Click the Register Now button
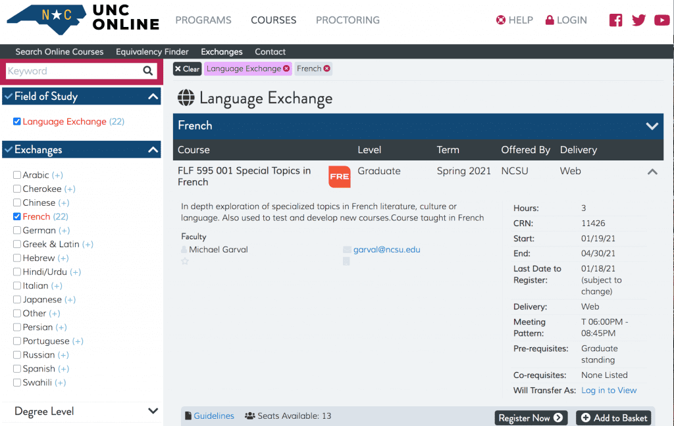Screen dimensions: 674x426 point(531,418)
